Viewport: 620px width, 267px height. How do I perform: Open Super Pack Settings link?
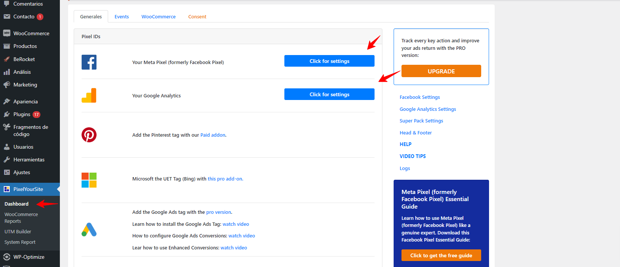[x=421, y=121]
